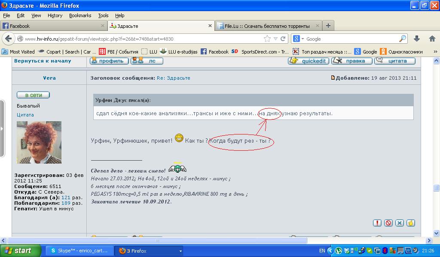
Task: Click the в сети status button
Action: (x=33, y=95)
